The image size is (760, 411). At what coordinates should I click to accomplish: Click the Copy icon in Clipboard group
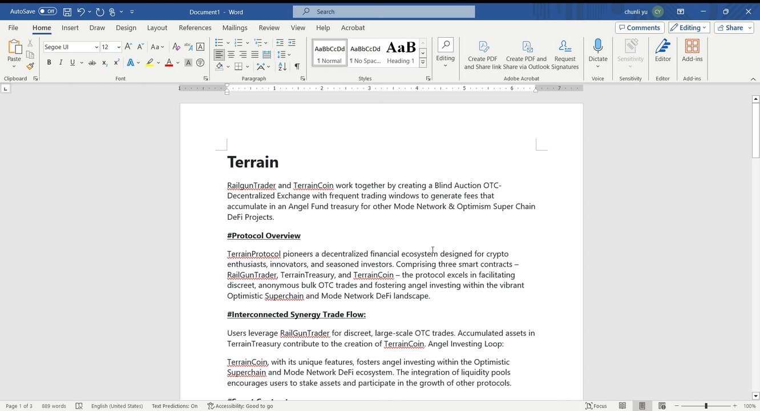coord(30,55)
